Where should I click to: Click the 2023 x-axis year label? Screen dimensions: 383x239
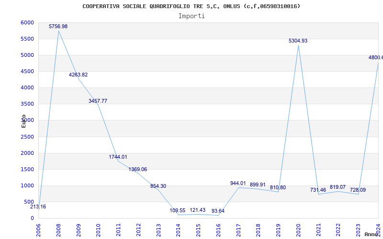[x=358, y=230]
